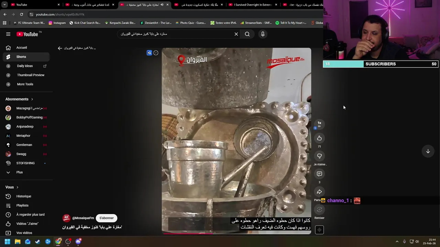Switch to the 'ملا بلة' browser tab

(199, 5)
